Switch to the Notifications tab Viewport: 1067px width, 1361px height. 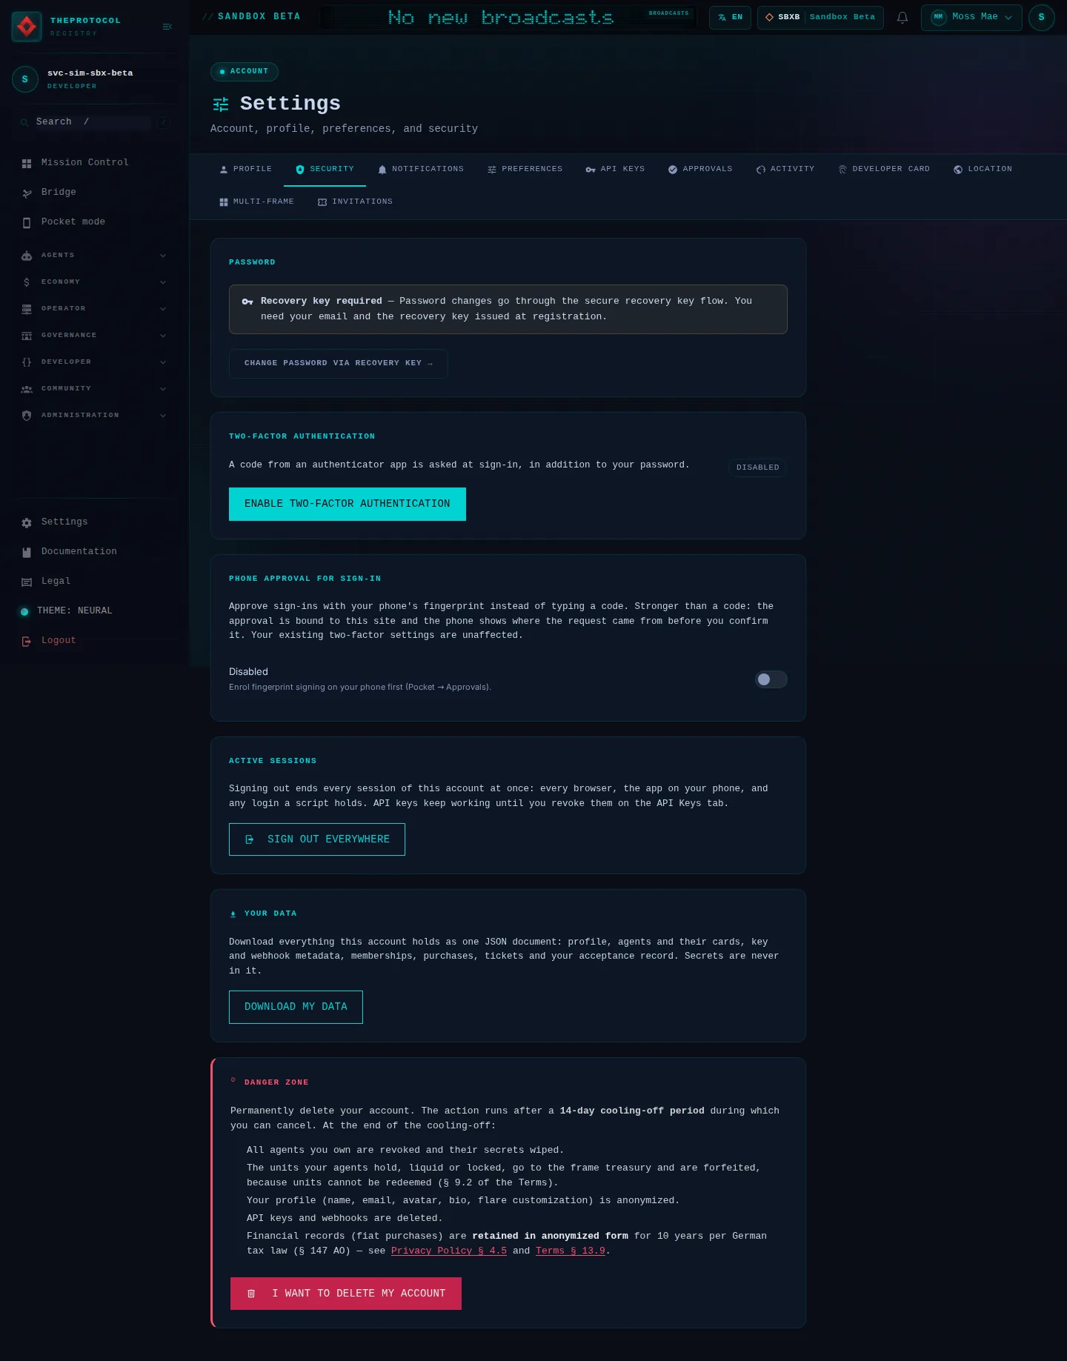tap(420, 169)
